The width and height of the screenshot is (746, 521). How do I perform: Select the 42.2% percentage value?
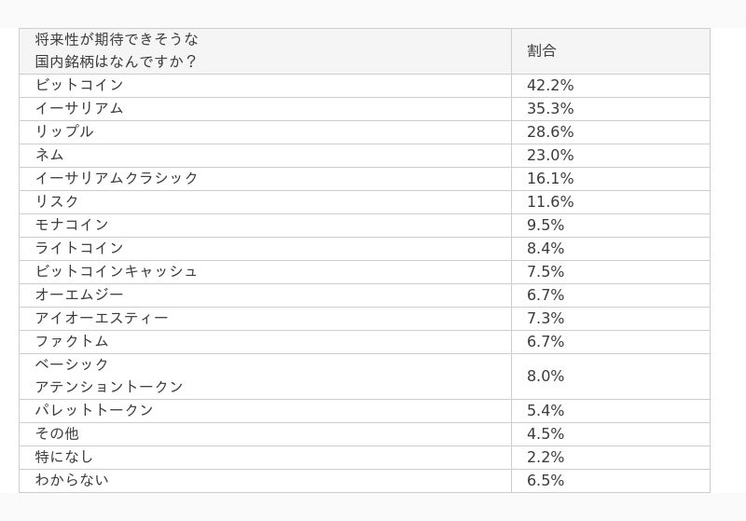pos(550,85)
